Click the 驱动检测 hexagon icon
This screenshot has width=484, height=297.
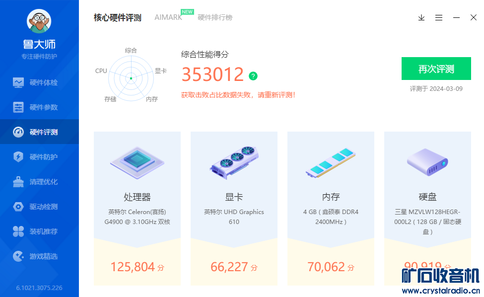(x=18, y=207)
